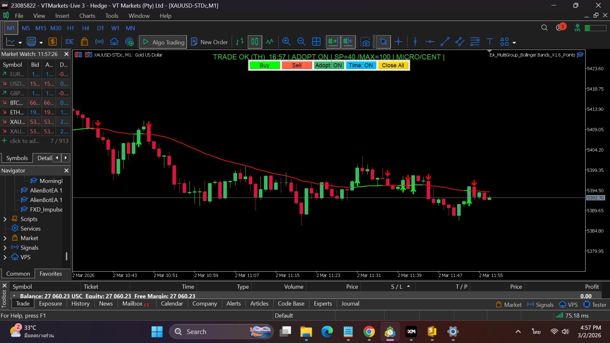Expand the Signals navigator node
The height and width of the screenshot is (343, 610).
pyautogui.click(x=5, y=248)
